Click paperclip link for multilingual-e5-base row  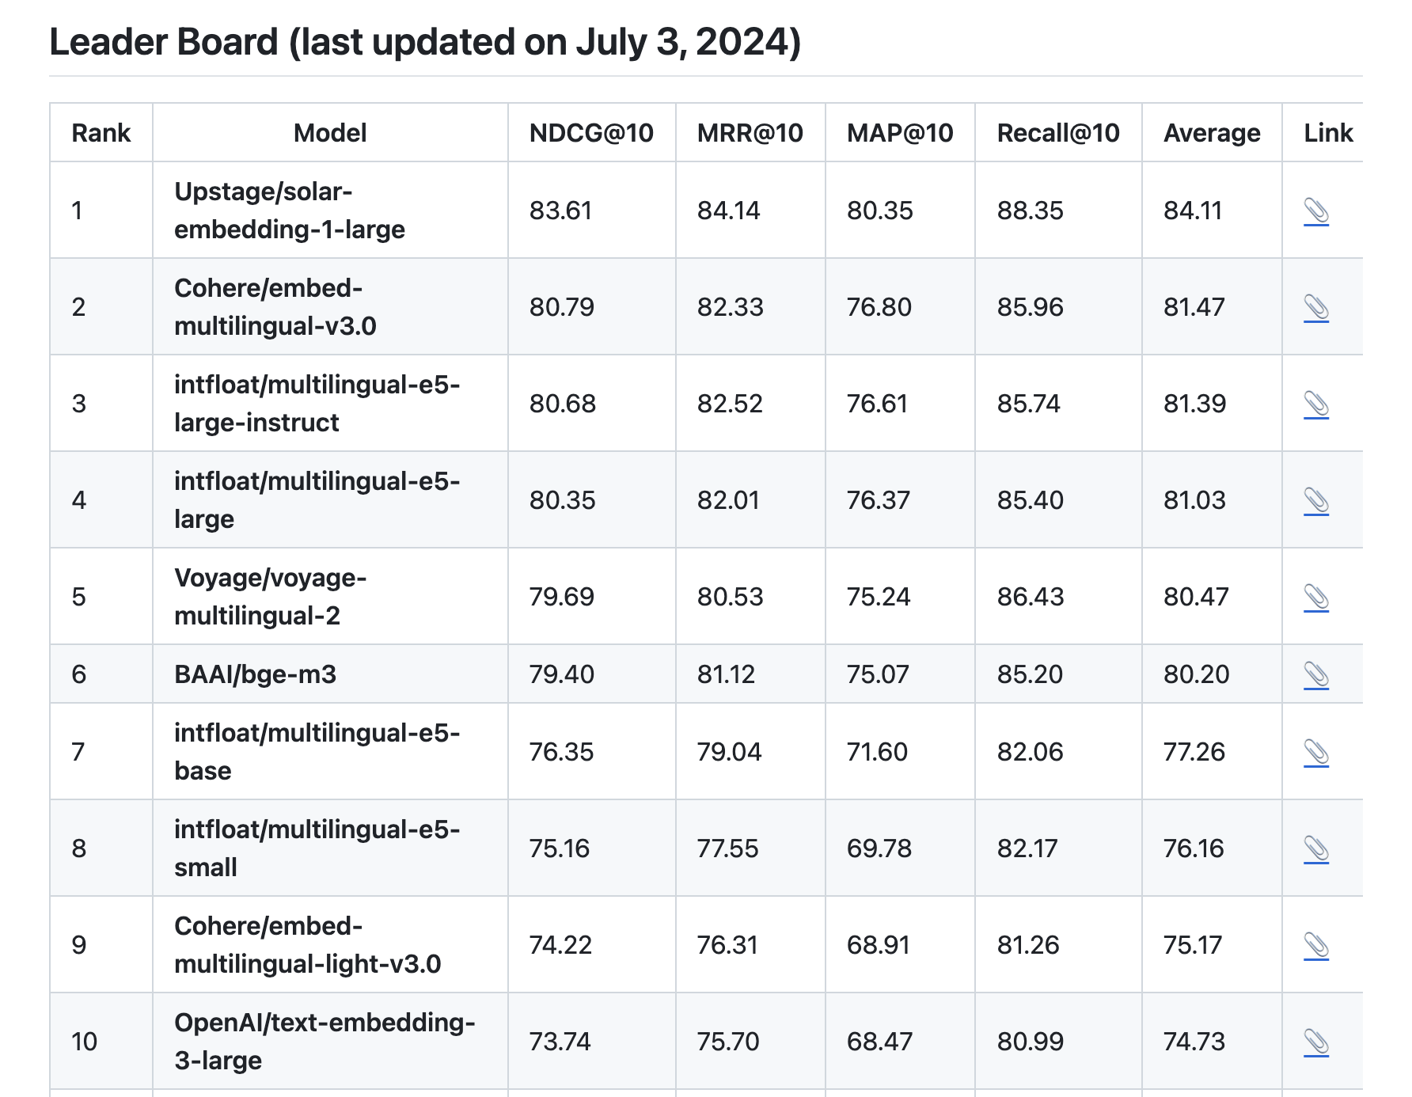pyautogui.click(x=1315, y=753)
